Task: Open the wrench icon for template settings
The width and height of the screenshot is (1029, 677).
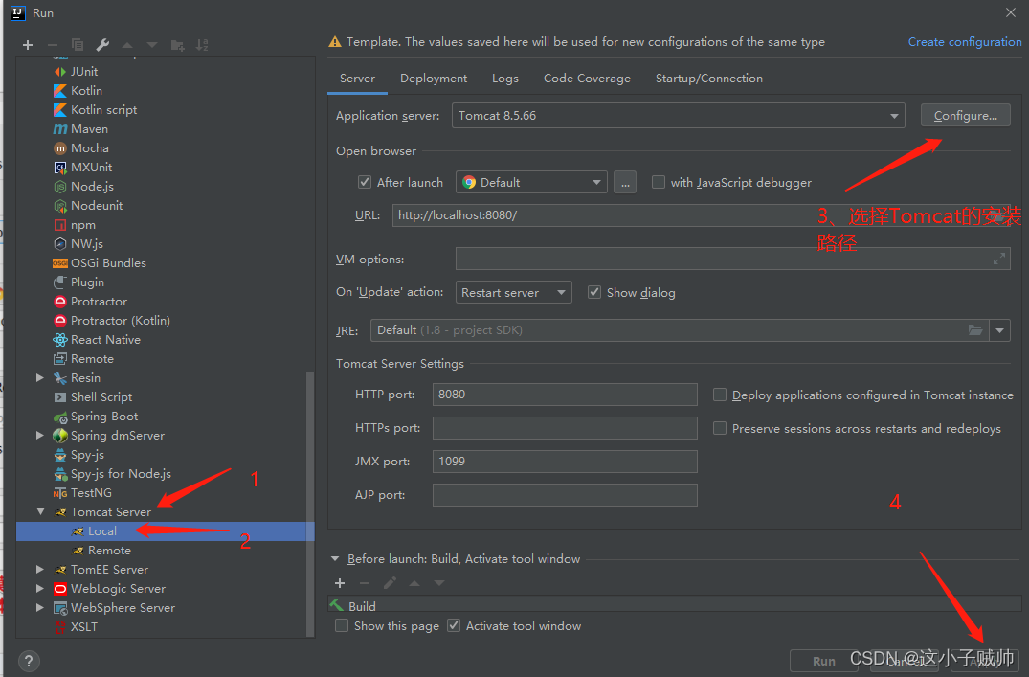Action: pos(102,45)
